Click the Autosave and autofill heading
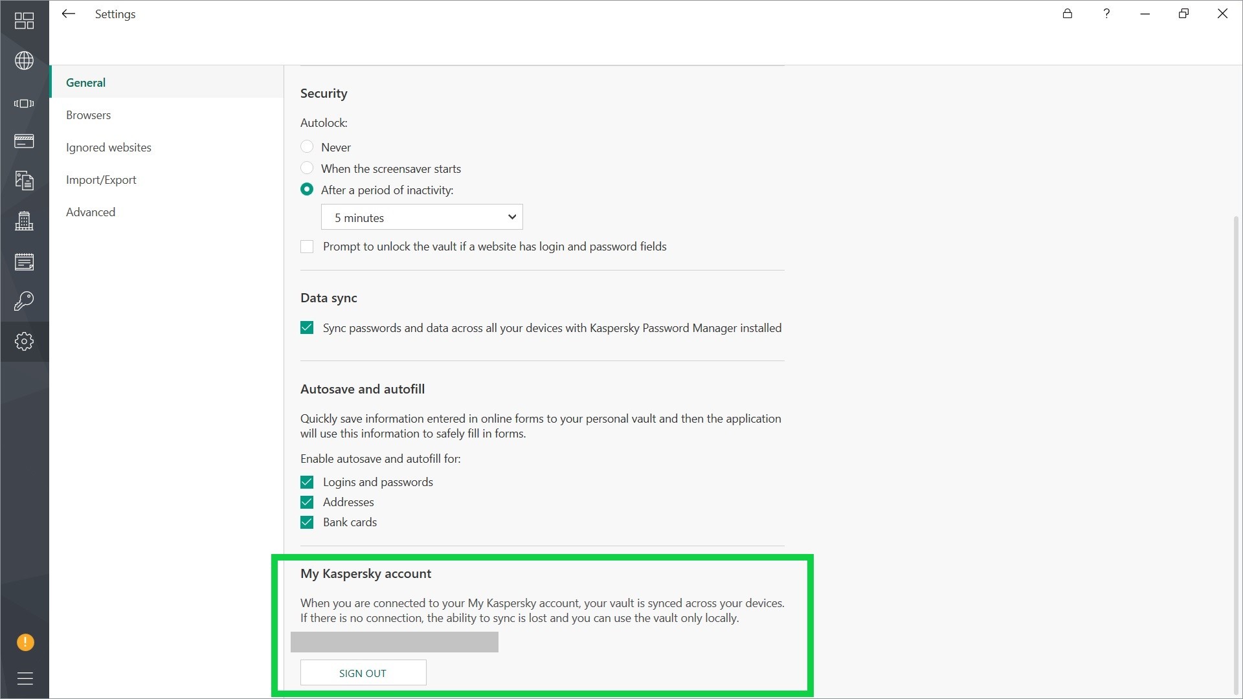The image size is (1243, 699). (x=363, y=389)
